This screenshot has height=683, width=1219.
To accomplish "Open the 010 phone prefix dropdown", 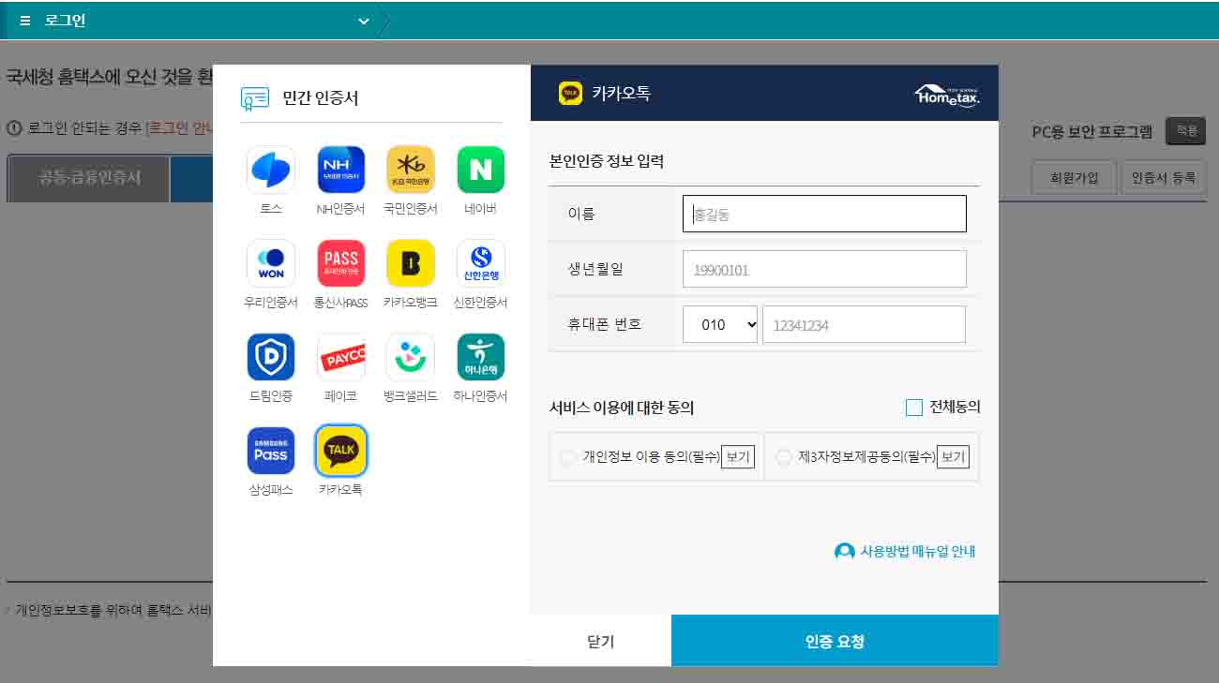I will coord(720,324).
